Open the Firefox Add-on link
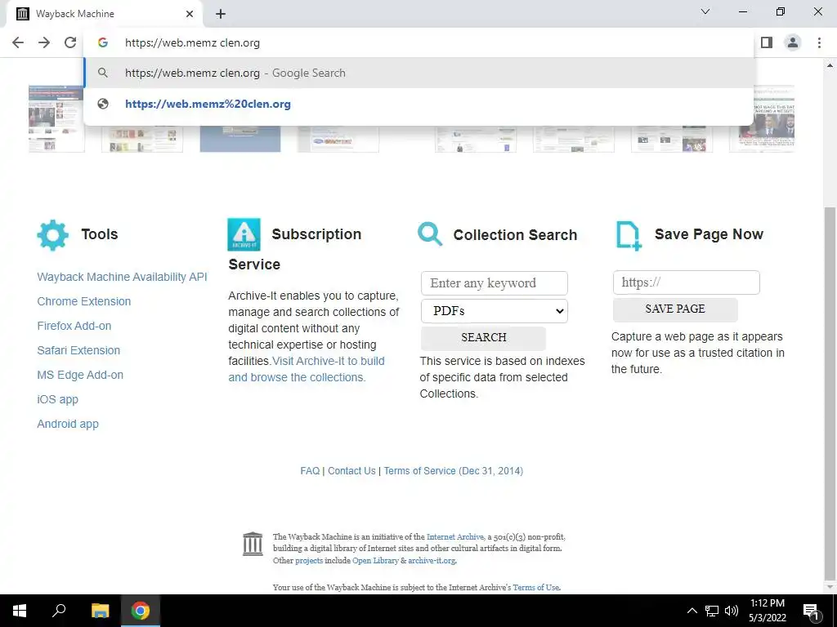The image size is (837, 627). point(74,326)
